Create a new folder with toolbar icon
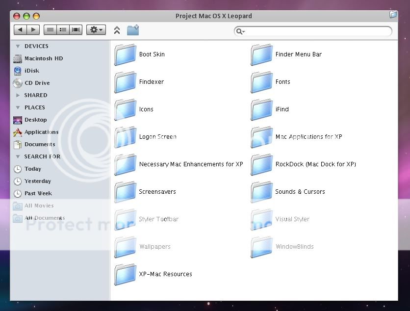The image size is (410, 311). pyautogui.click(x=132, y=30)
